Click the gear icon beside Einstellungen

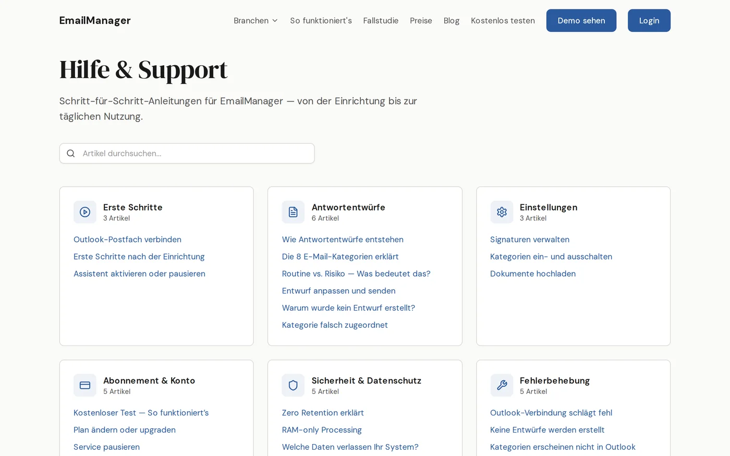pyautogui.click(x=502, y=212)
